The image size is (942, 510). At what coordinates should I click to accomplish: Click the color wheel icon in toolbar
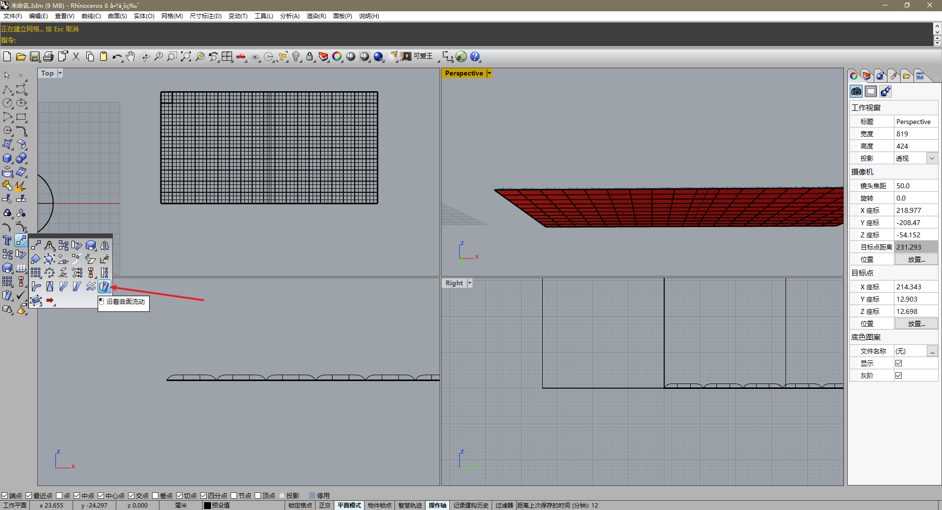pos(337,57)
